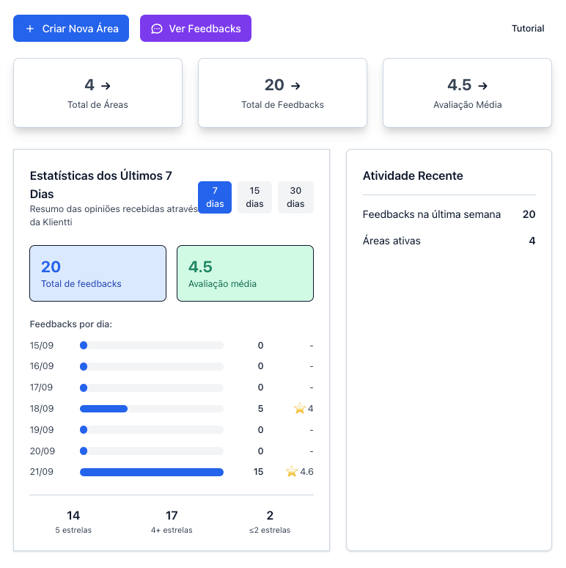Open the Ver Feedbacks button label

tap(205, 29)
